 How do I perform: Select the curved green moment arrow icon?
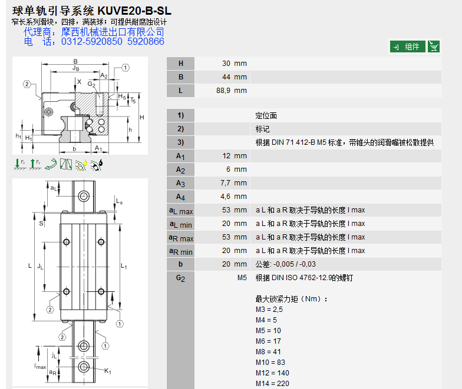50,165
